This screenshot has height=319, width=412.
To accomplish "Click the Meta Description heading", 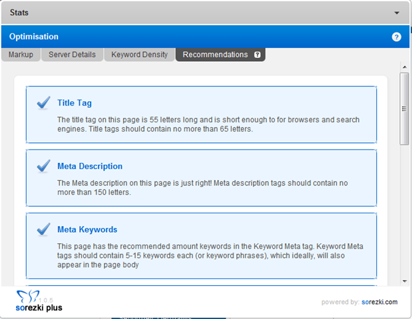I will 90,166.
